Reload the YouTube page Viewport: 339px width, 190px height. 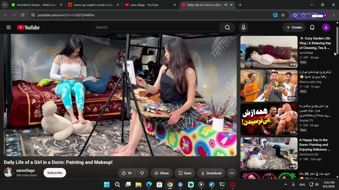pos(23,15)
